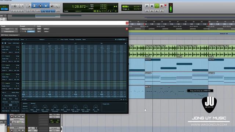Click the transport Record button
Image resolution: width=235 pixels, height=132 pixels.
click(162, 6)
